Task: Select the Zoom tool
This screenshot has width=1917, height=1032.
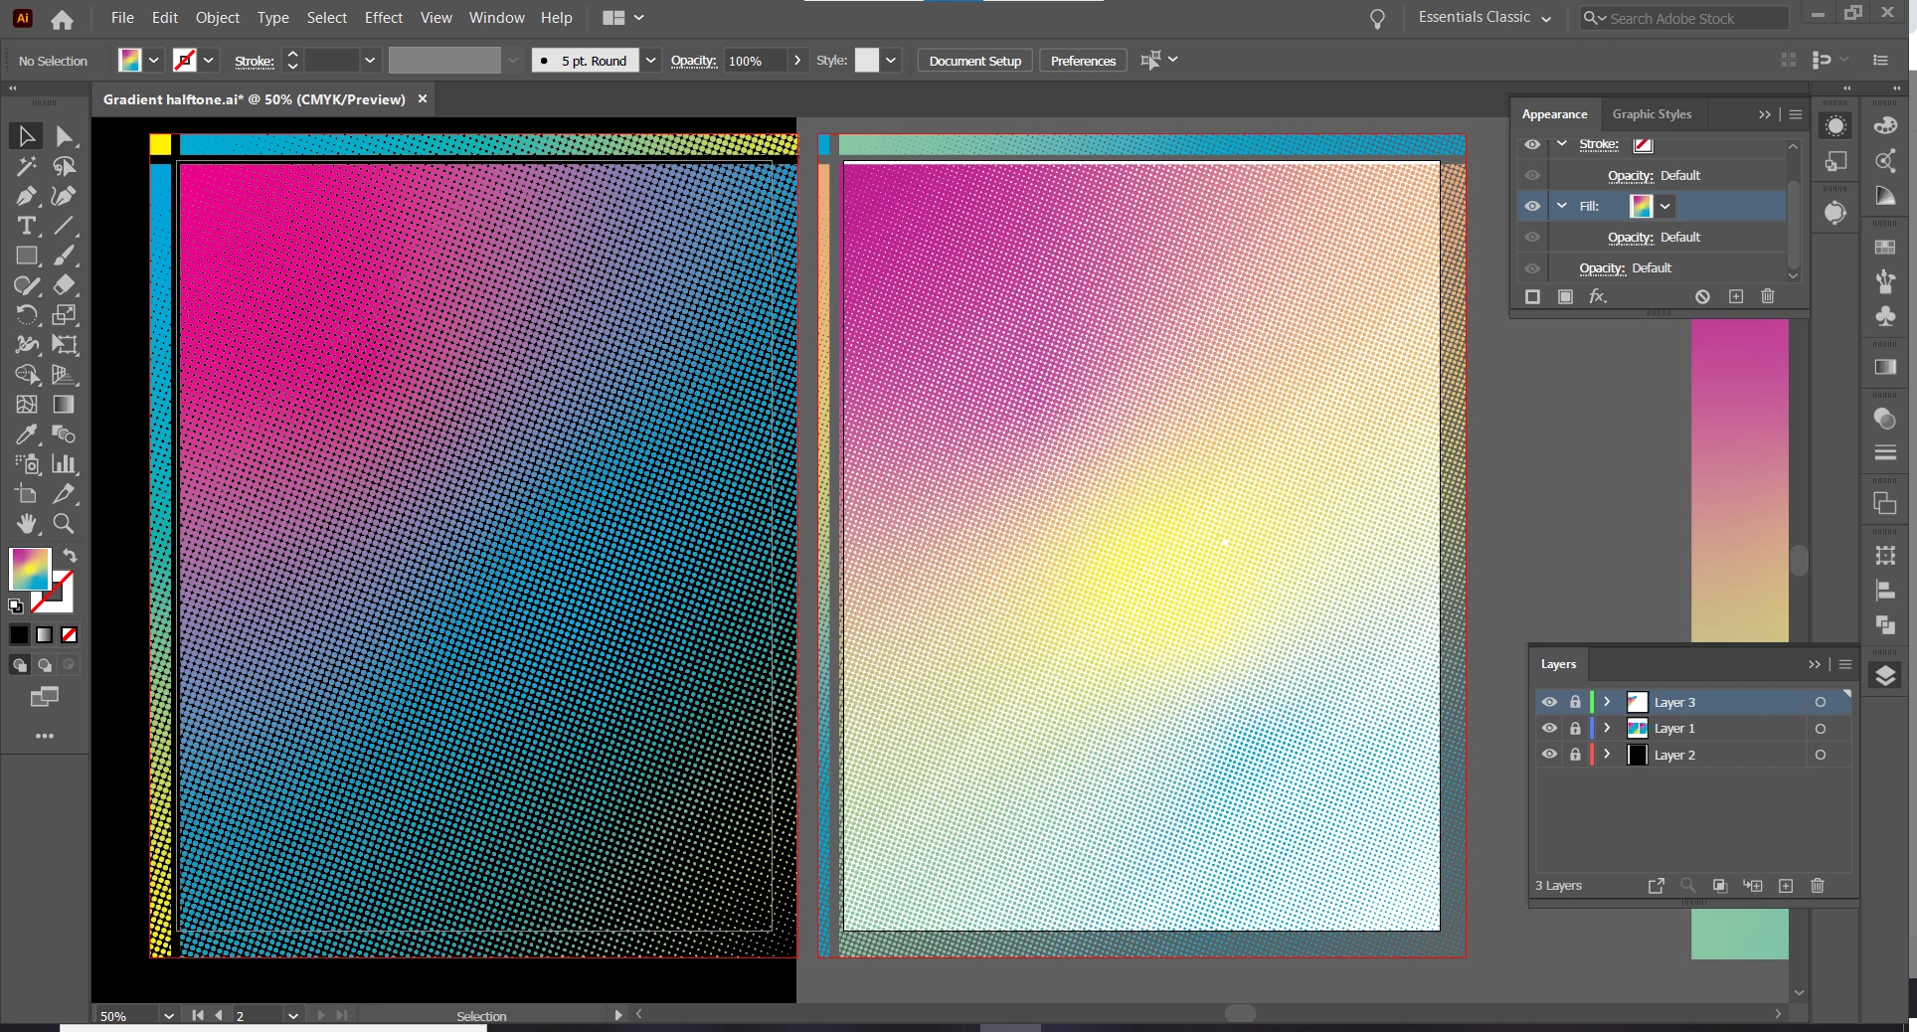Action: (65, 524)
